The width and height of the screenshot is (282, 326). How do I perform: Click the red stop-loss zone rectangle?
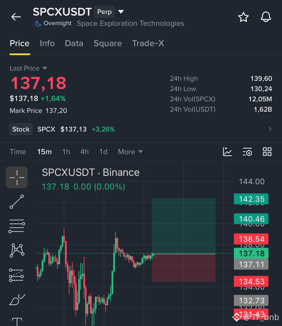[x=184, y=268]
